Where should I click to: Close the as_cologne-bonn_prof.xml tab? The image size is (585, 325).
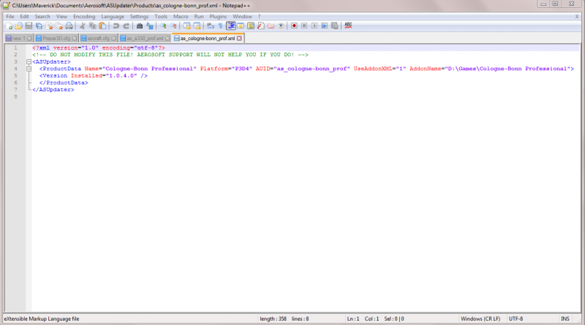[239, 39]
